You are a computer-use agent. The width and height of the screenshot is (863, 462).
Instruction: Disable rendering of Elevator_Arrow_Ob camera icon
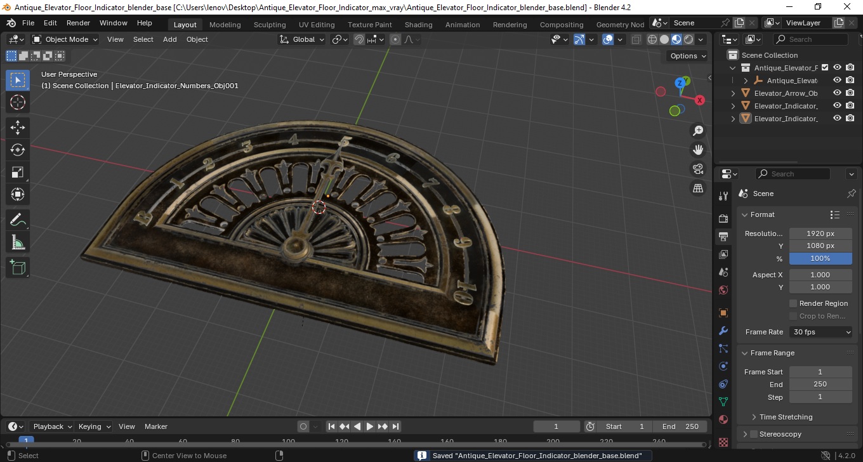click(850, 93)
